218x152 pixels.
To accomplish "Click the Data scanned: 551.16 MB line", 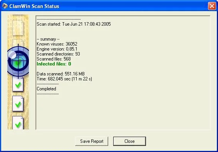I will 60,74.
